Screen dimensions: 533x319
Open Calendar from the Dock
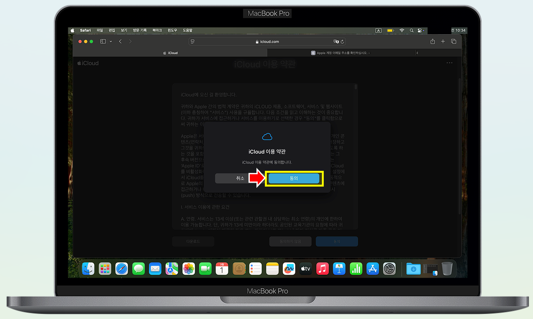tap(222, 268)
